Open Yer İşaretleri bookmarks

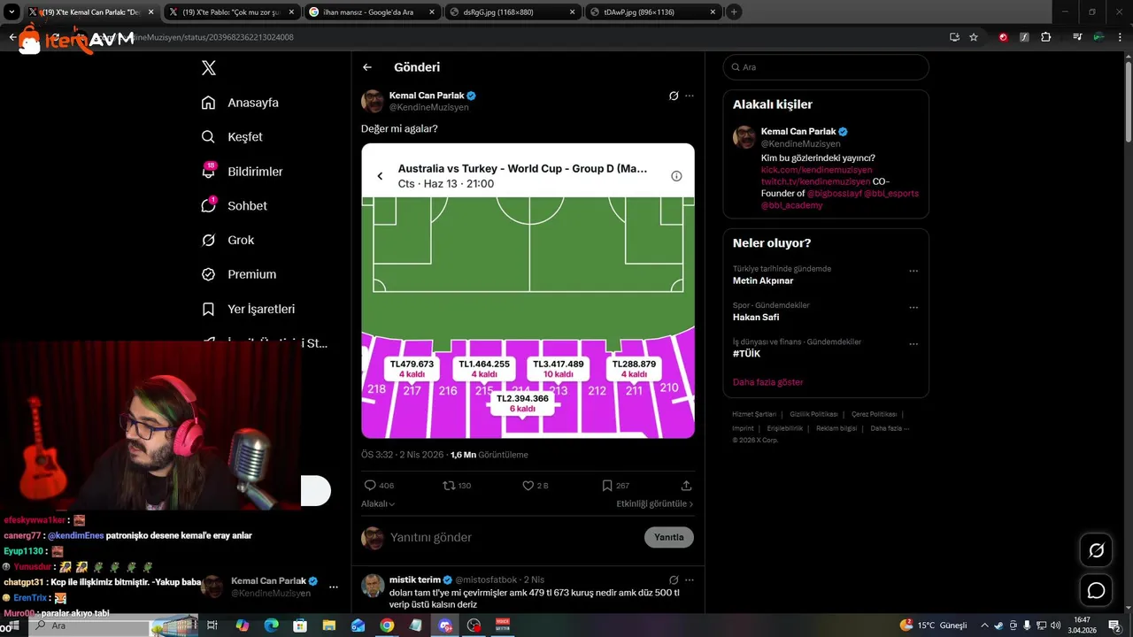[x=248, y=309]
